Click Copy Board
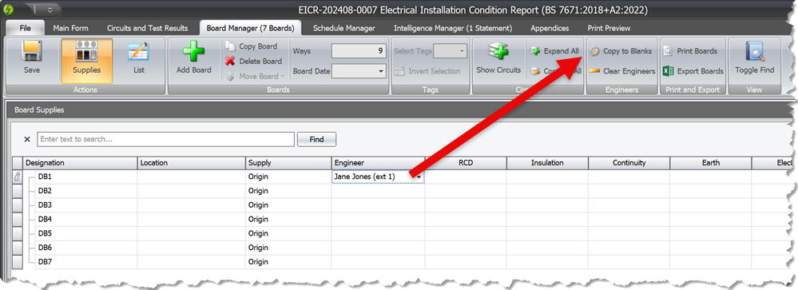Image resolution: width=798 pixels, height=290 pixels. (252, 46)
